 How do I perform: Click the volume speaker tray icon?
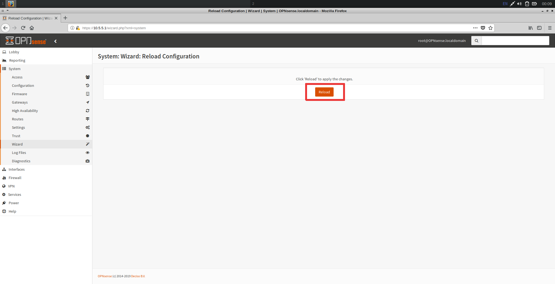coord(519,4)
